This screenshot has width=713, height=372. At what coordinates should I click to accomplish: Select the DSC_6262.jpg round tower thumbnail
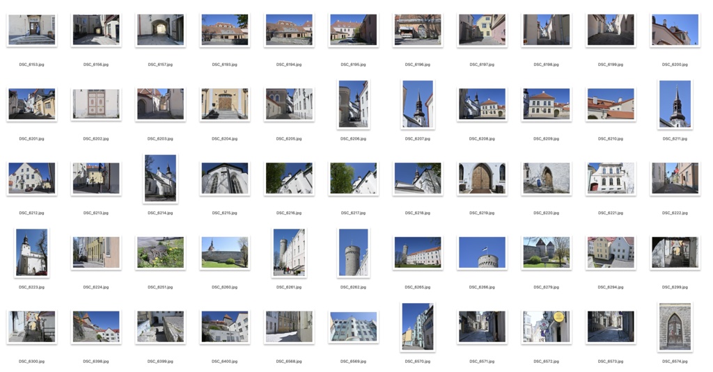(353, 252)
